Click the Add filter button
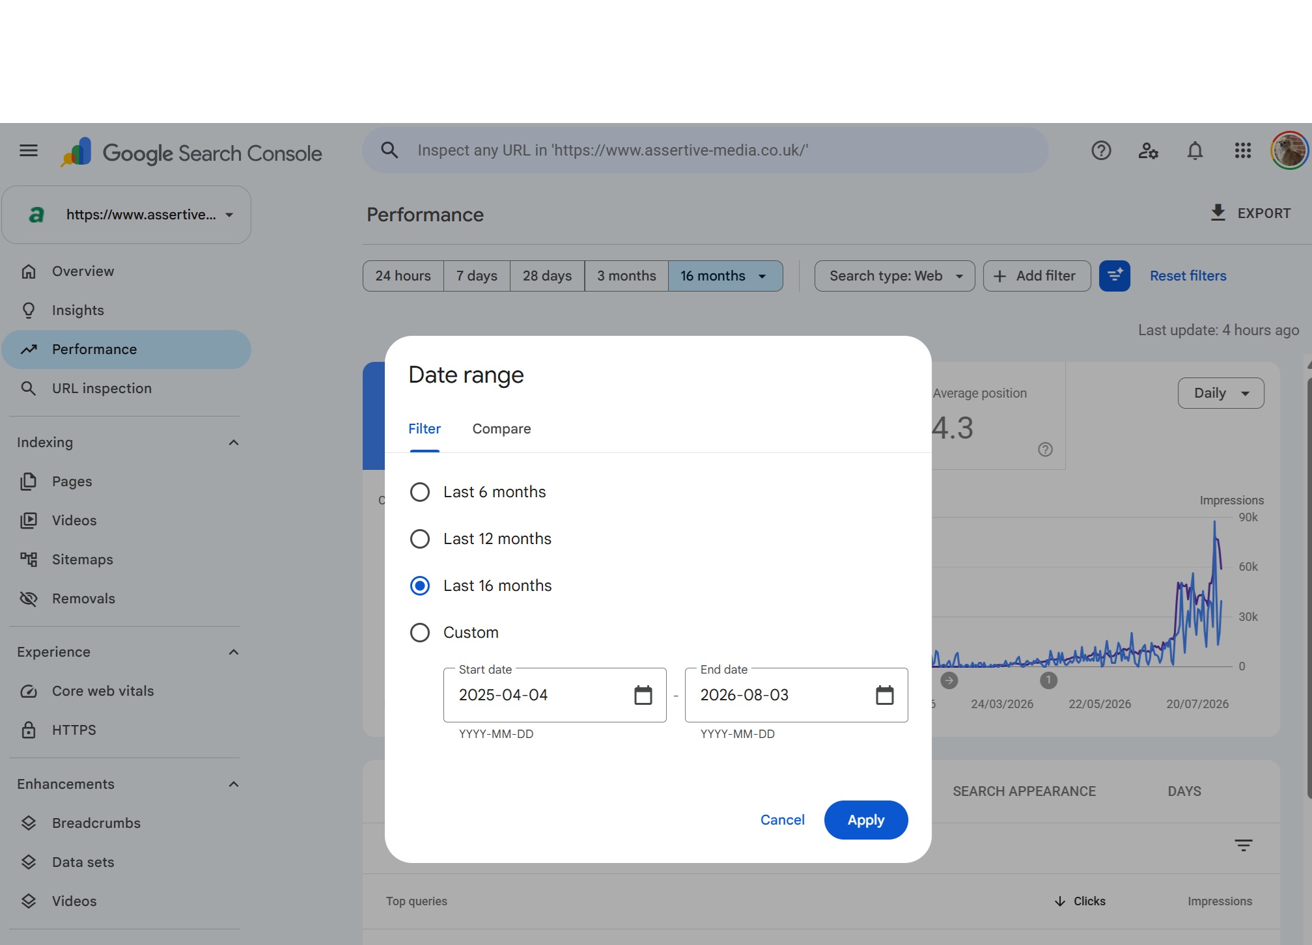1312x945 pixels. (x=1037, y=276)
